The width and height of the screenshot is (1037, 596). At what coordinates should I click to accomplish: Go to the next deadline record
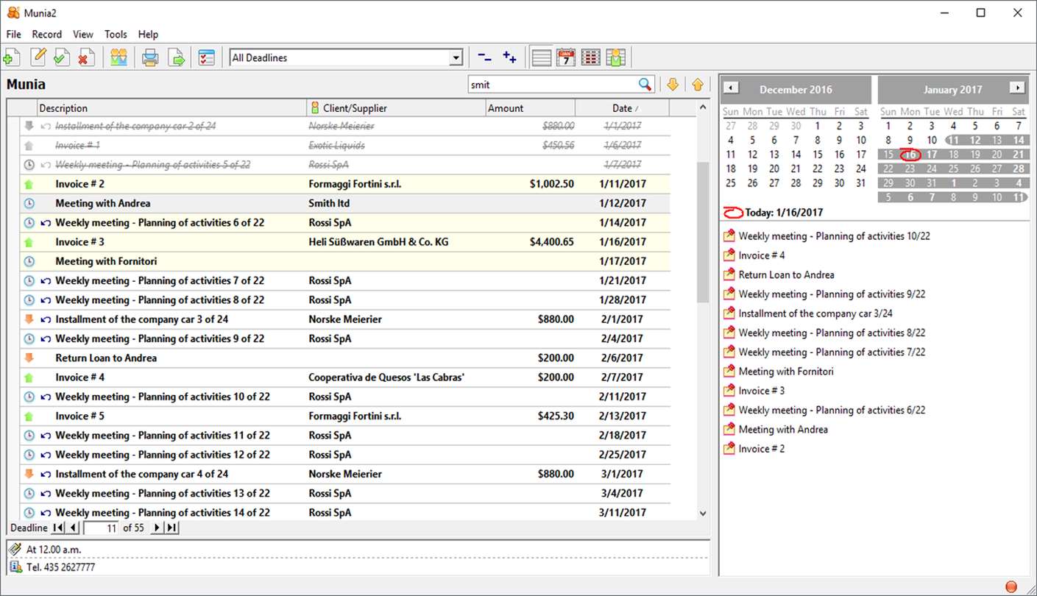(x=157, y=528)
